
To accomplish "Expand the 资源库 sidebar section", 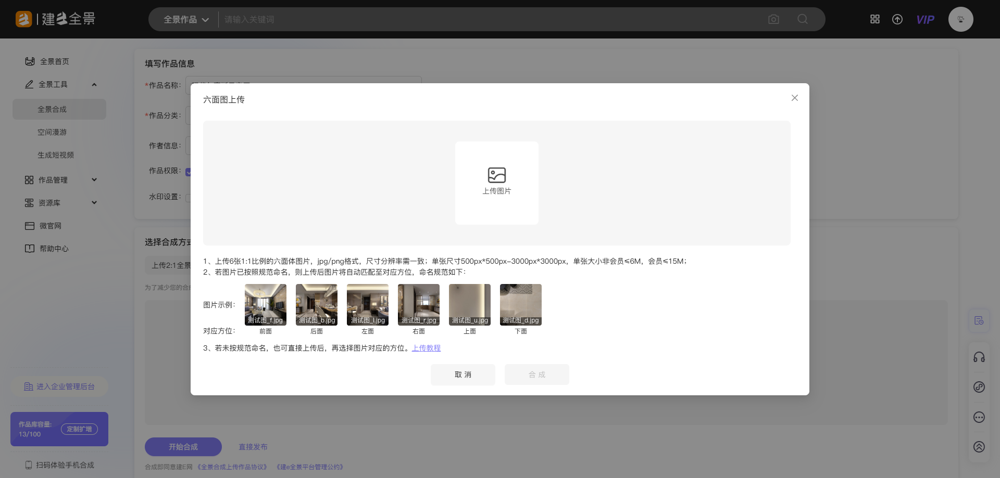I will 94,203.
